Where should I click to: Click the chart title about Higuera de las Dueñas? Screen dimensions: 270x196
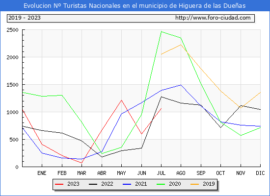pyautogui.click(x=135, y=6)
